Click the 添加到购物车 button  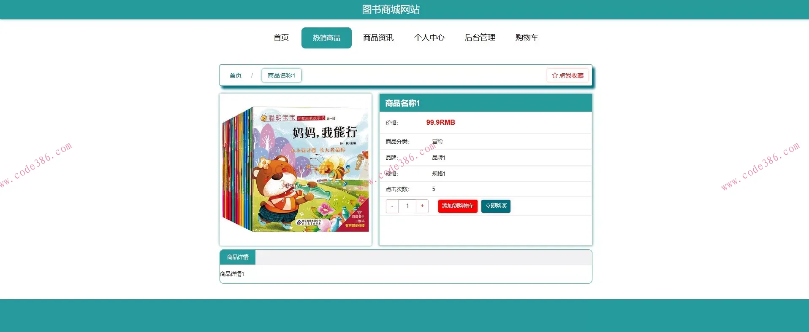pos(458,206)
